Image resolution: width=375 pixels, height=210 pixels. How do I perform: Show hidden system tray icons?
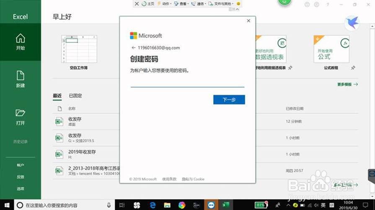click(x=288, y=205)
